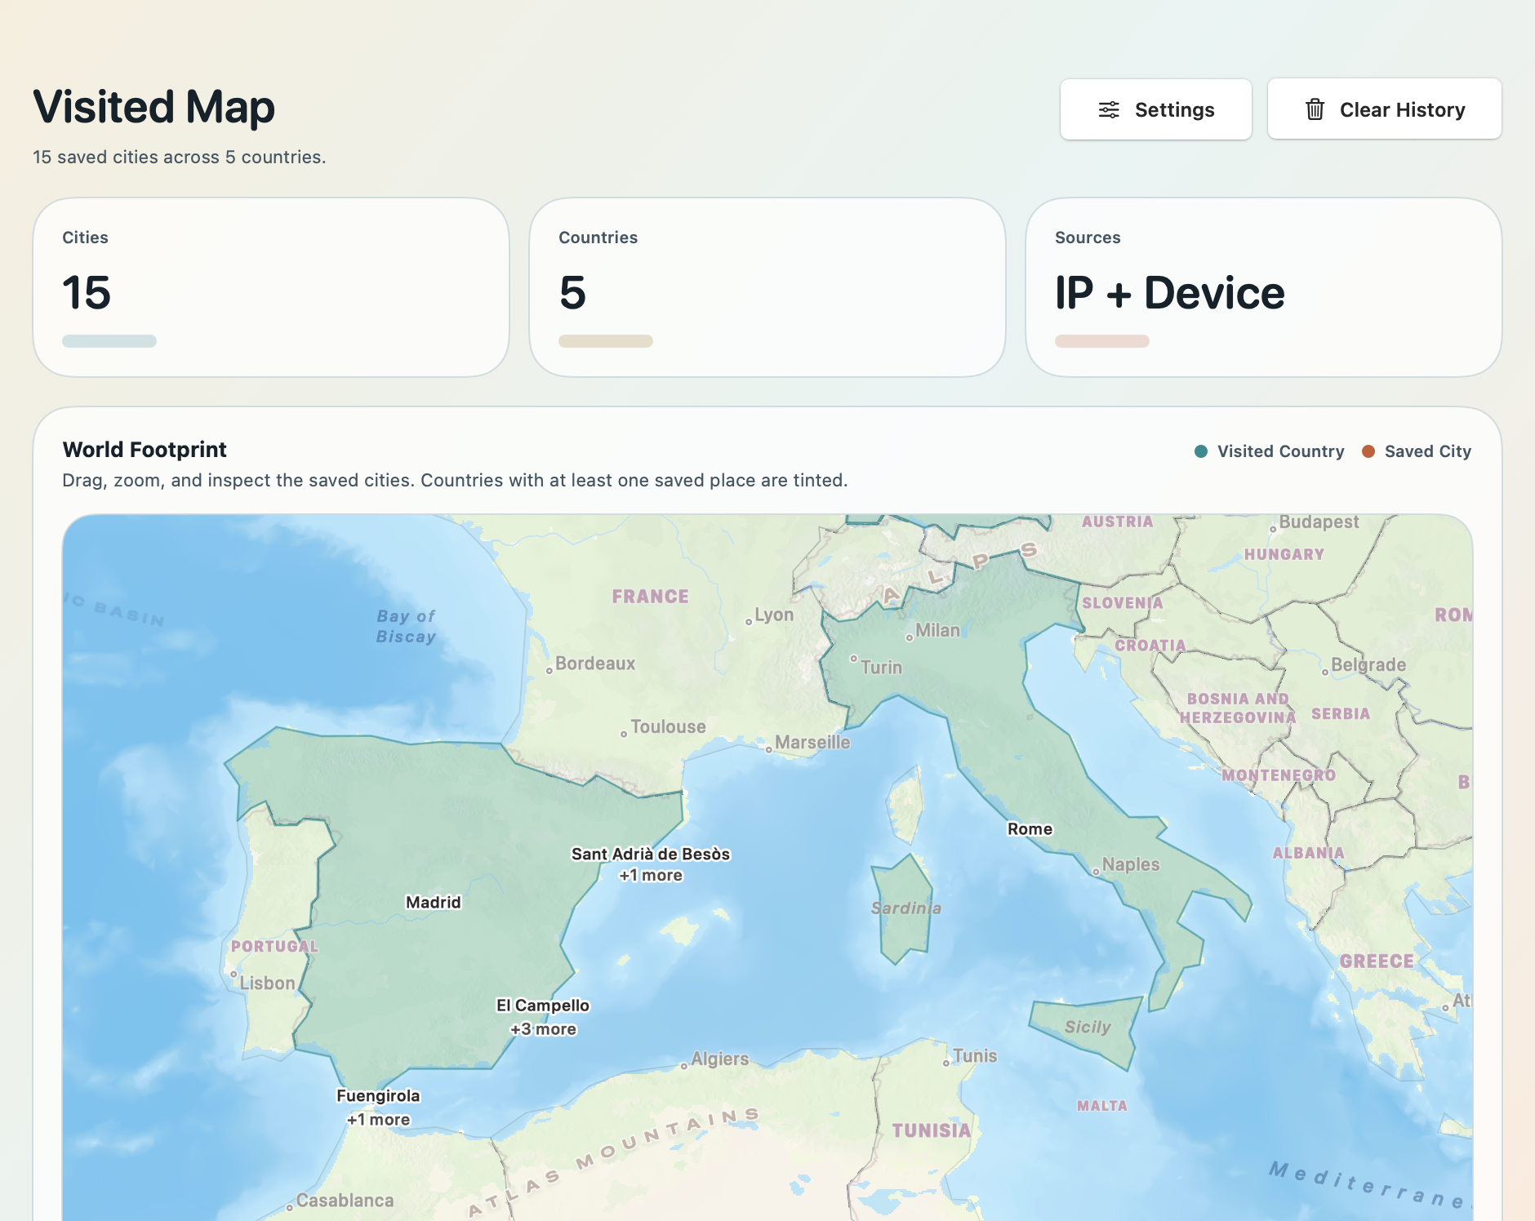Toggle the Visited Country legend indicator

pyautogui.click(x=1199, y=451)
